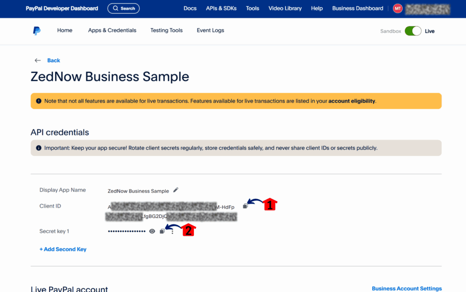Click the grey Important notice info icon

[x=39, y=148]
